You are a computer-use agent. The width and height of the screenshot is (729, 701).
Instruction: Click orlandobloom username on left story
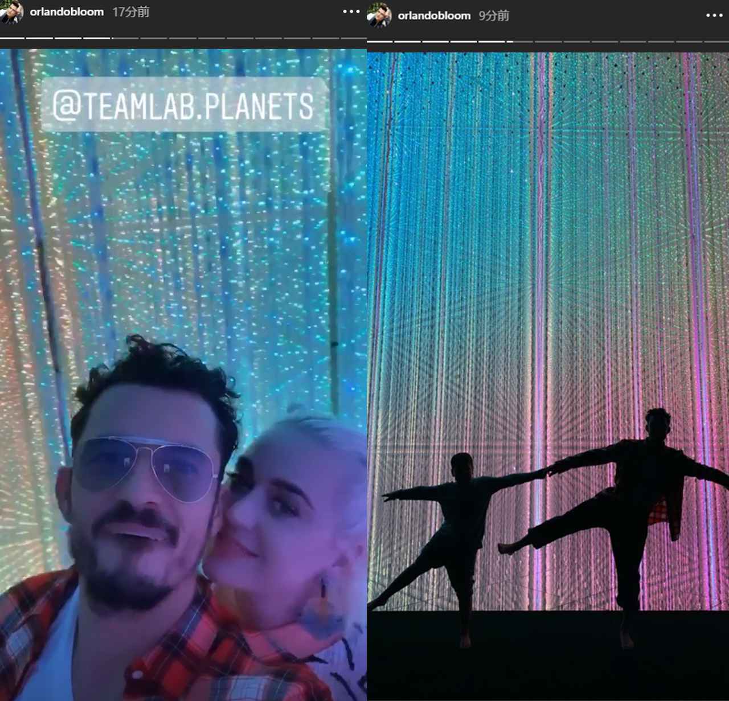coord(67,12)
